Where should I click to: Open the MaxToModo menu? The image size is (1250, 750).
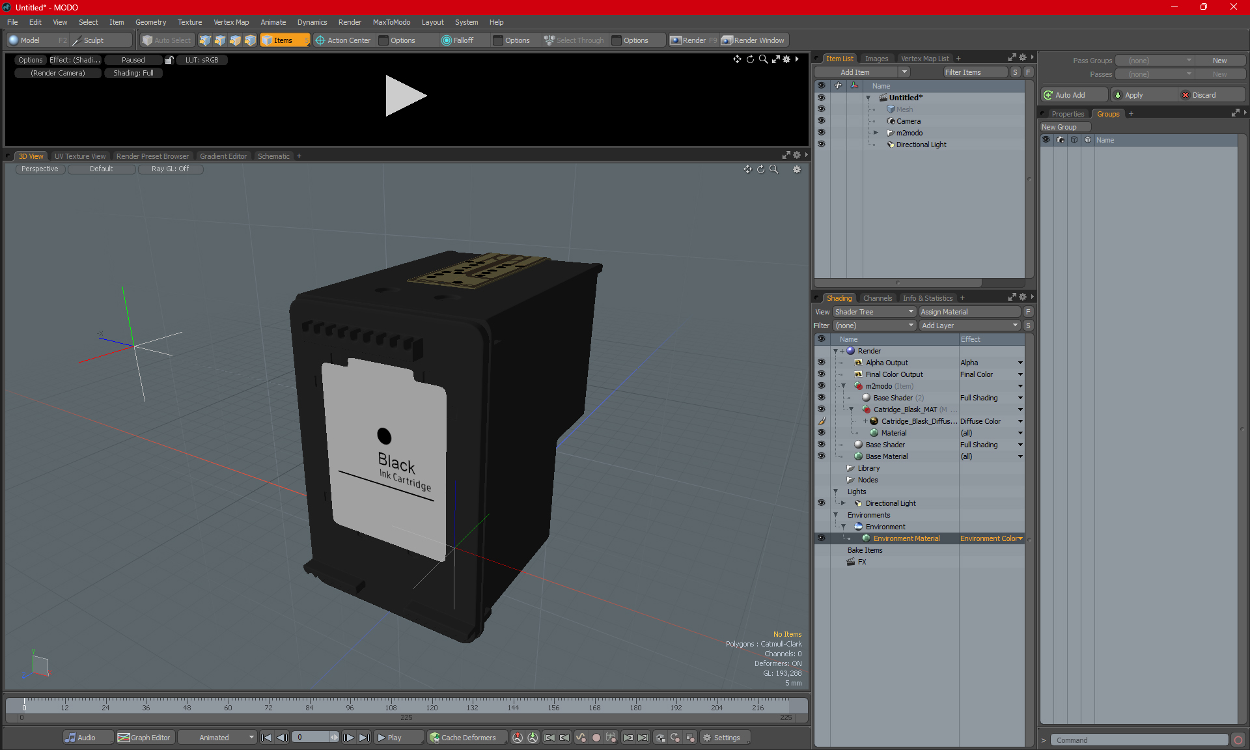(391, 22)
